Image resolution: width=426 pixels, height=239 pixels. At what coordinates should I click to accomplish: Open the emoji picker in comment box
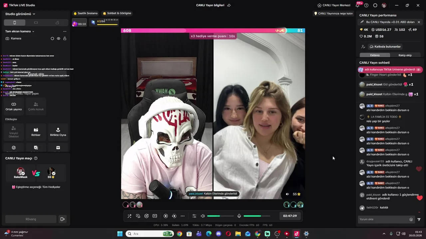pyautogui.click(x=411, y=219)
